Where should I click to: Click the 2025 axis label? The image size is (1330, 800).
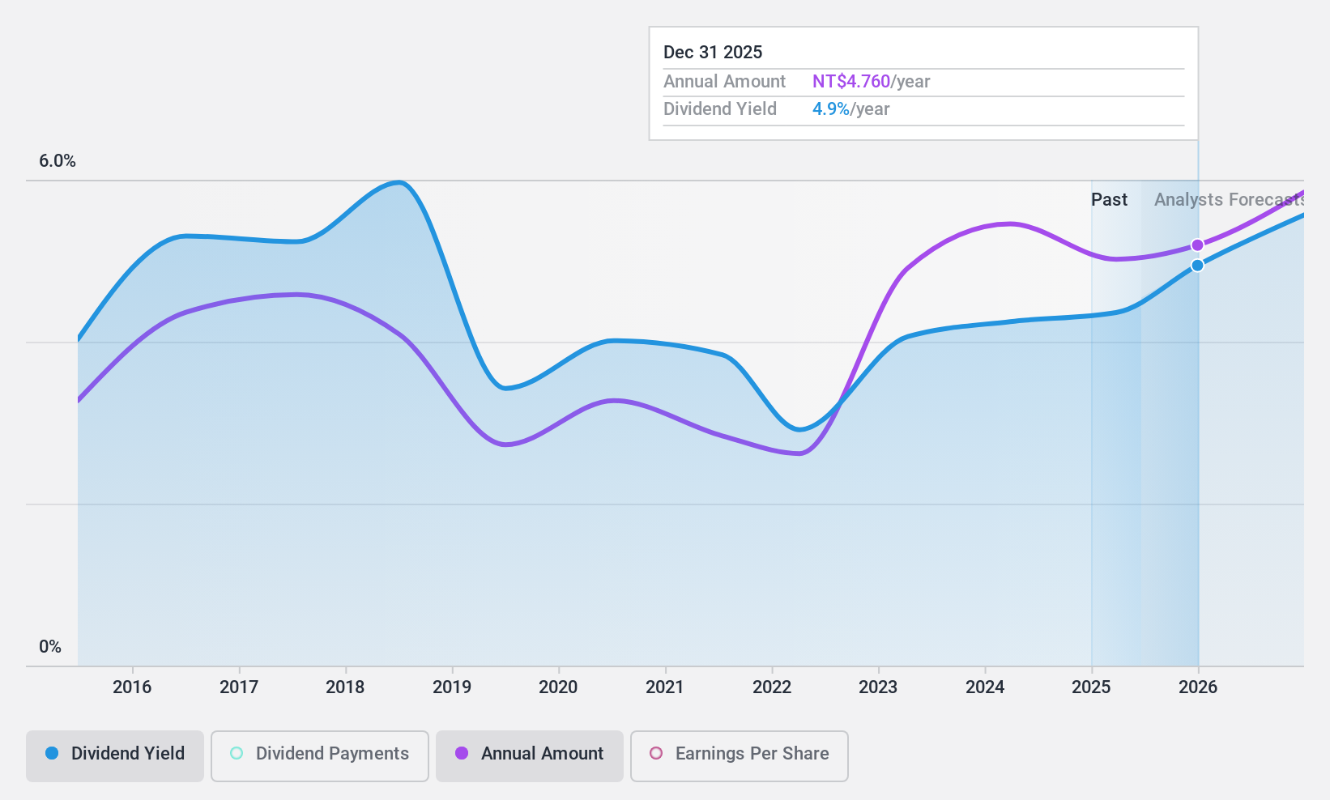tap(1091, 687)
